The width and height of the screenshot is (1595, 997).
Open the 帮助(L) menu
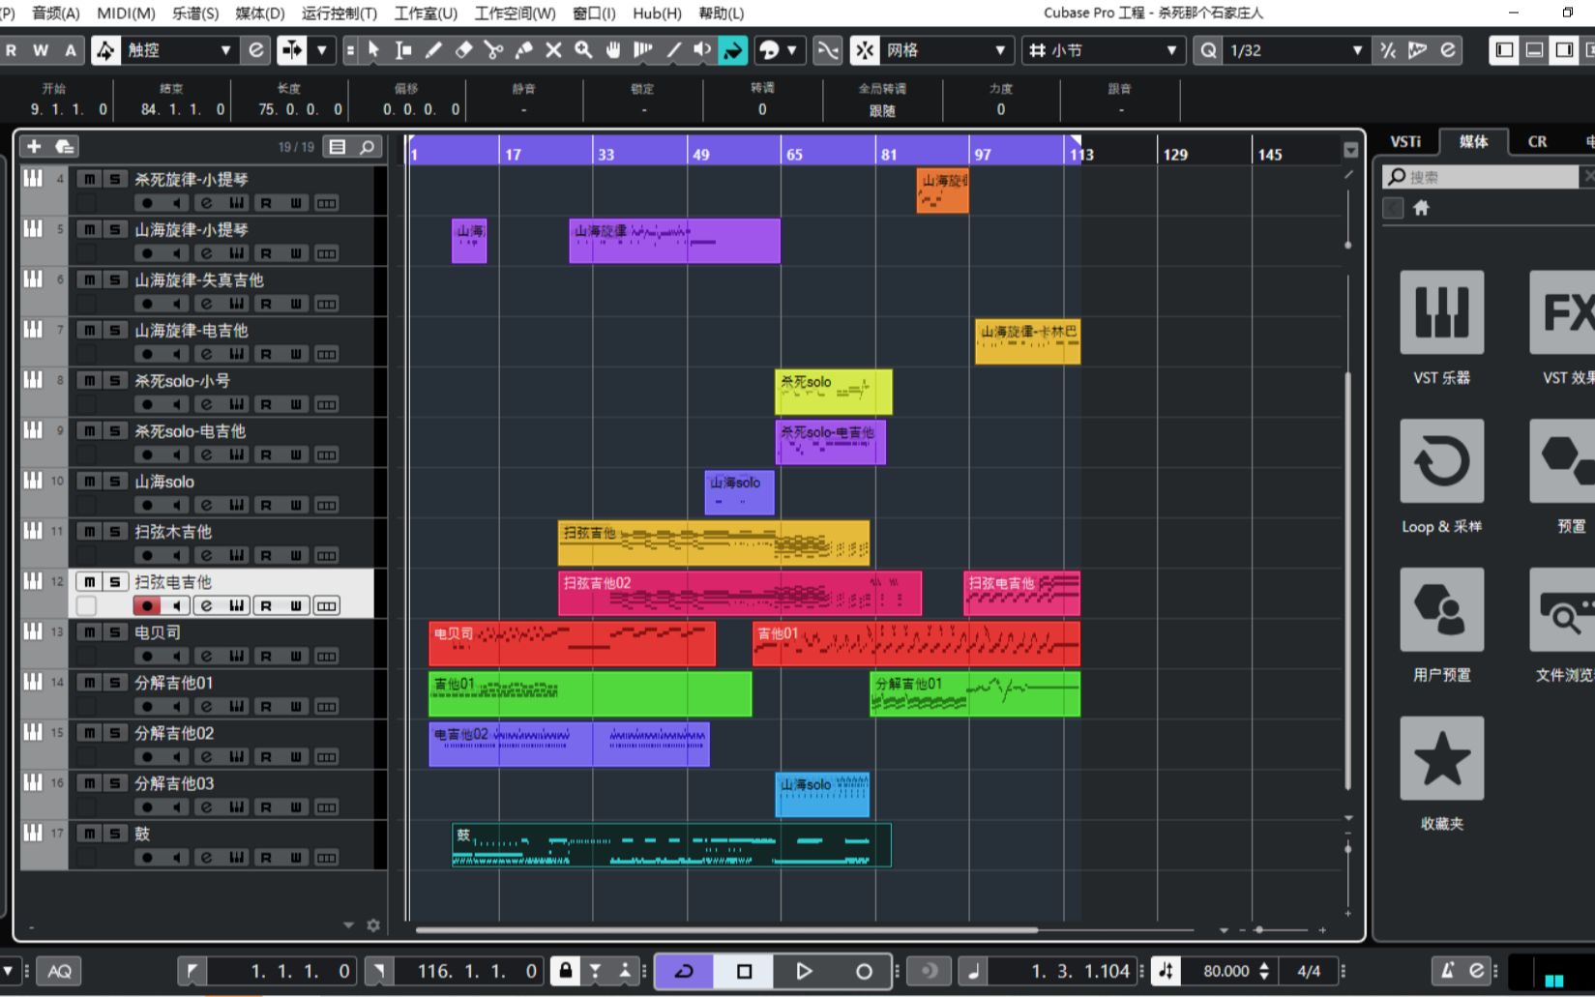[722, 14]
